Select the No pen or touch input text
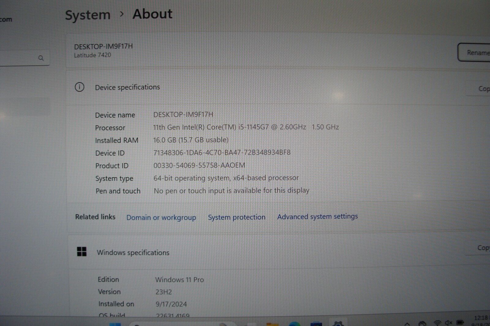 [x=232, y=191]
